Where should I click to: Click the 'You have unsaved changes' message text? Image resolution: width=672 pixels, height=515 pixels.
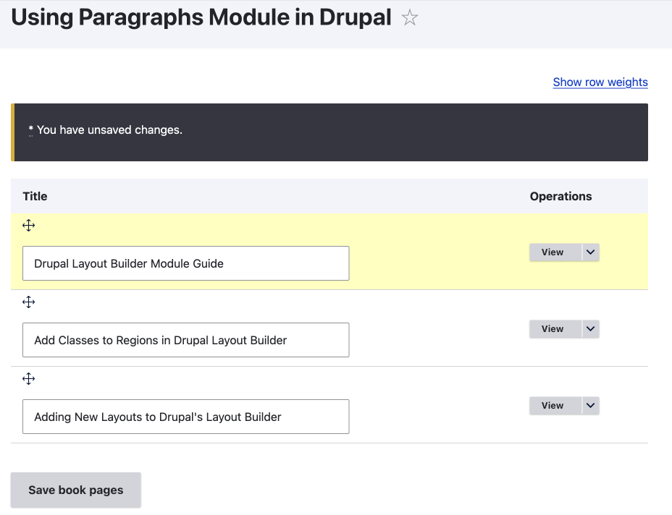pyautogui.click(x=109, y=130)
